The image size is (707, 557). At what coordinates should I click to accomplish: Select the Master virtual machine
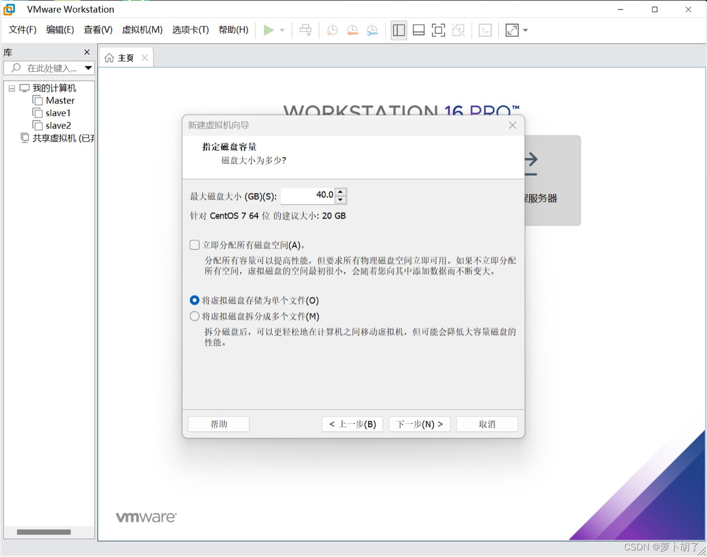(60, 101)
